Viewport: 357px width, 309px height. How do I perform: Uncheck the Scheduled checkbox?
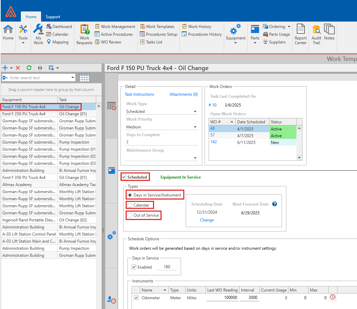124,177
